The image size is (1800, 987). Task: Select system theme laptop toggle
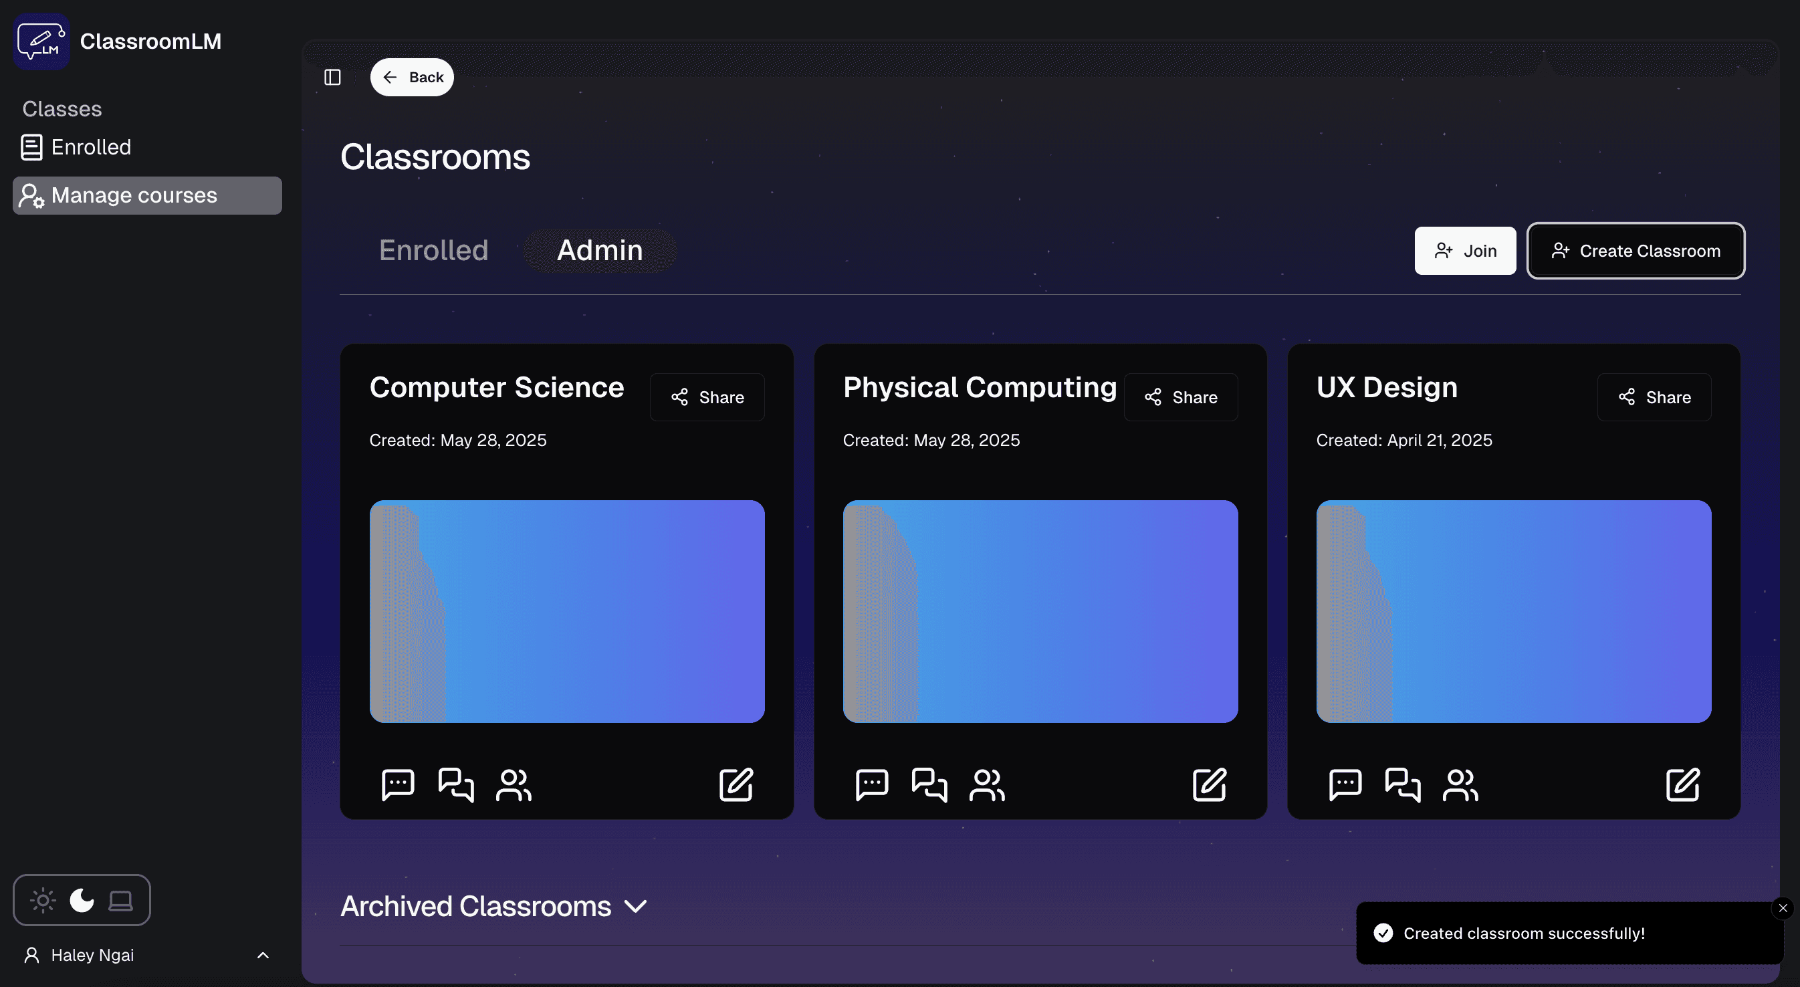[x=120, y=900]
